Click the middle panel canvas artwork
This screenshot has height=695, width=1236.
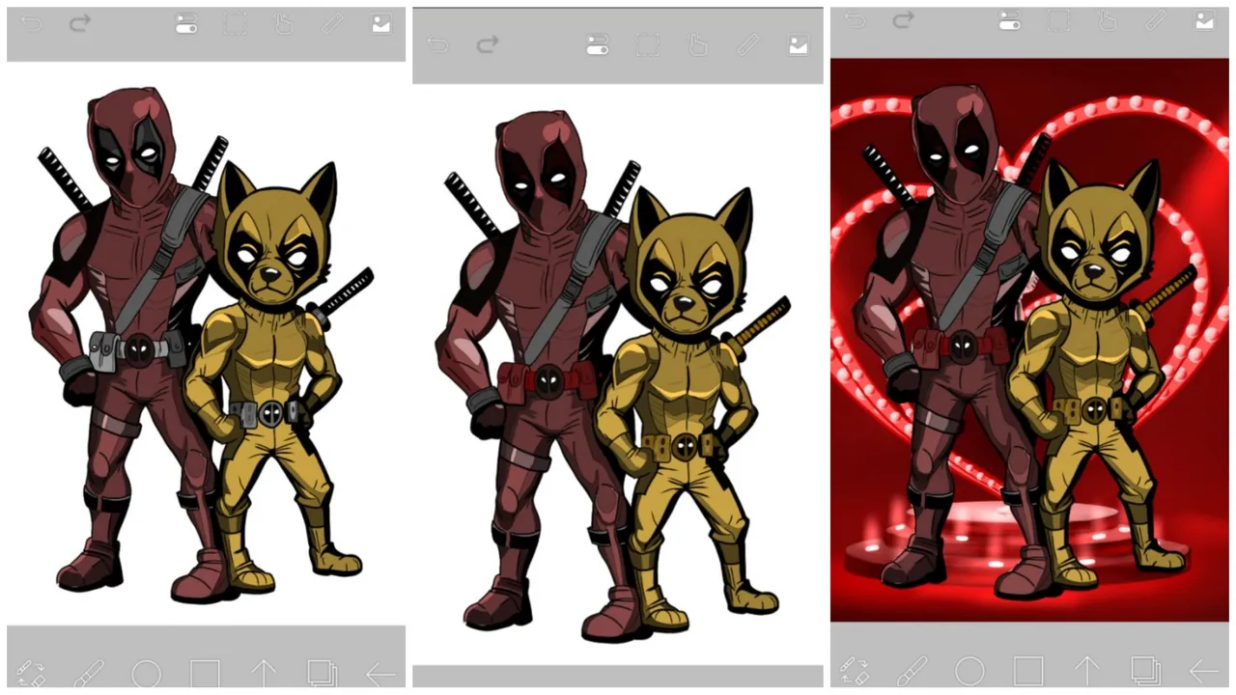(618, 375)
